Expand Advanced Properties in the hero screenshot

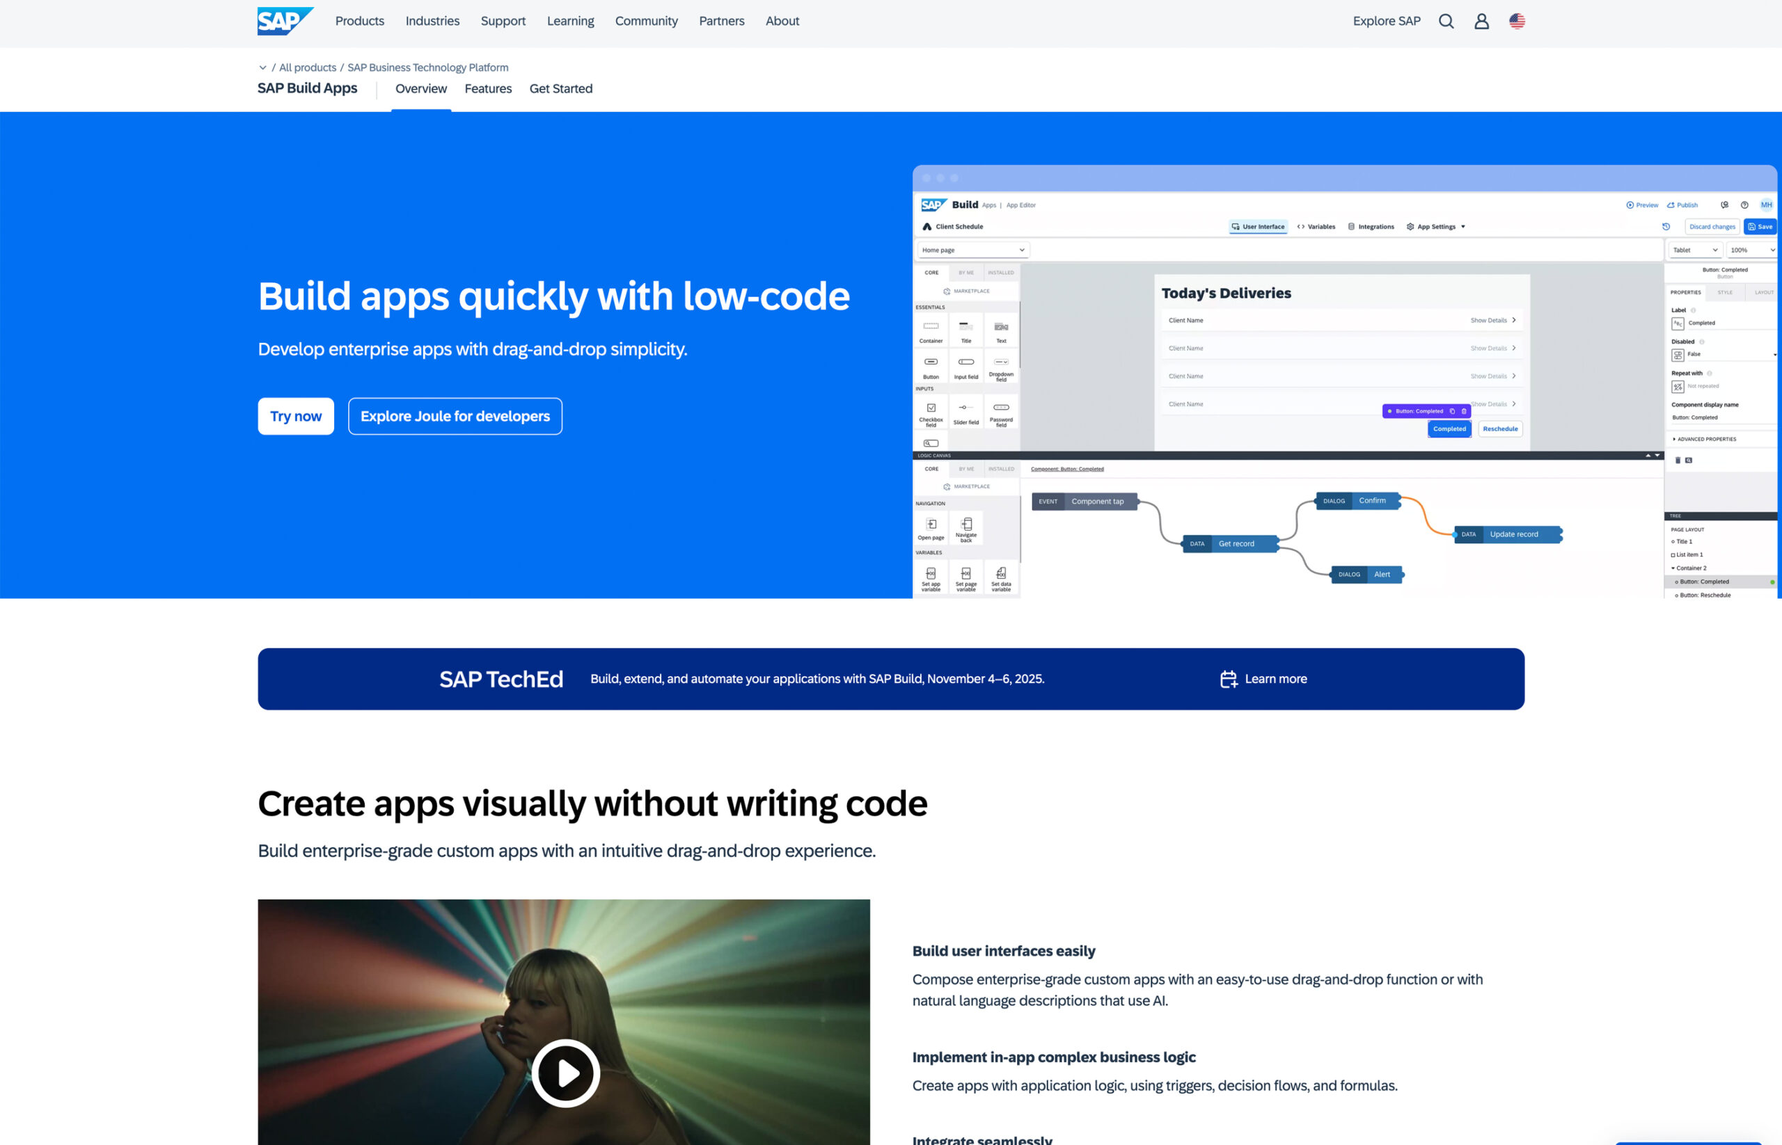[x=1705, y=440]
